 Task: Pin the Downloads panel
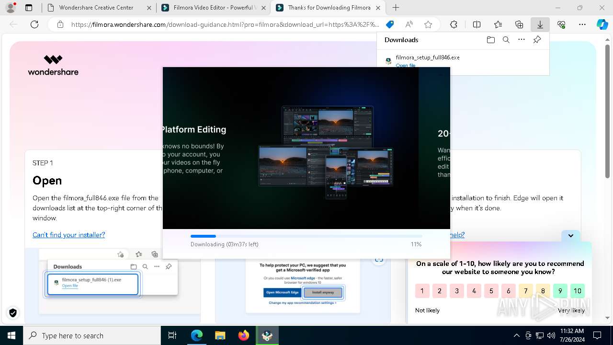tap(537, 40)
